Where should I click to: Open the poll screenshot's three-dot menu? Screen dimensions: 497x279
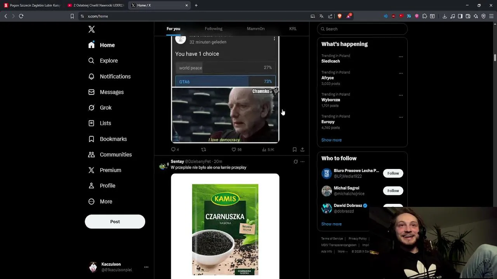(x=274, y=39)
